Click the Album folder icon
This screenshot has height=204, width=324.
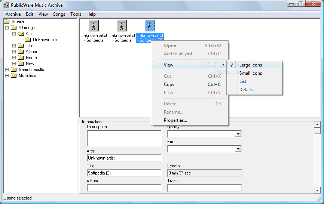[21, 52]
